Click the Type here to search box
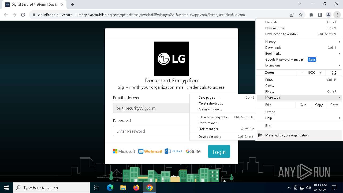Screen dimensions: 343x193 click(51, 188)
